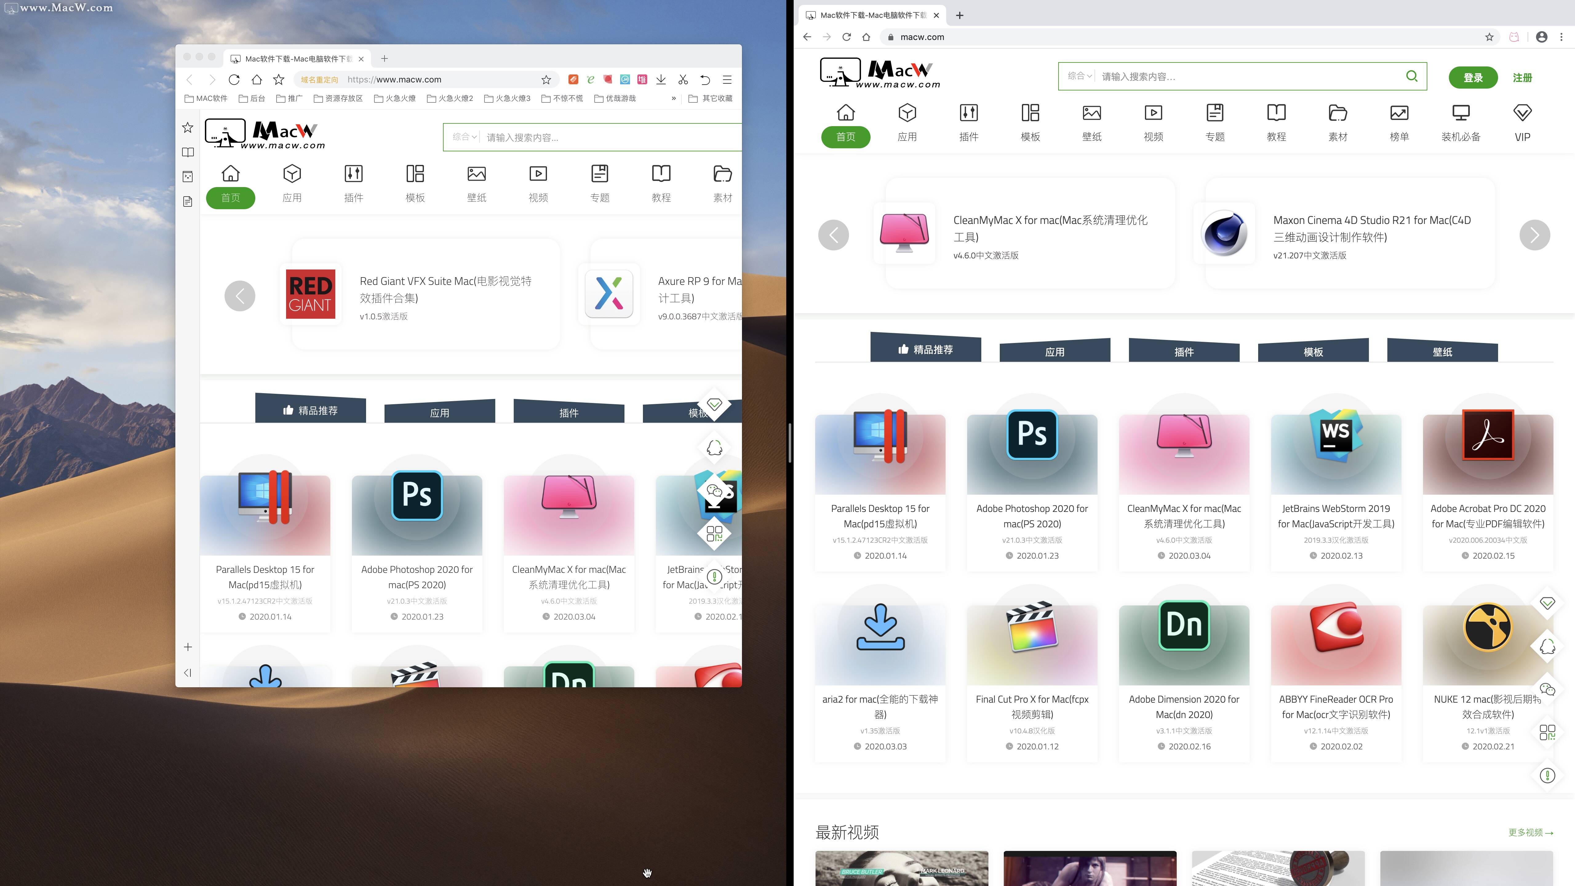Image resolution: width=1575 pixels, height=886 pixels.
Task: Select 应用 category tab in left browser
Action: coord(439,413)
